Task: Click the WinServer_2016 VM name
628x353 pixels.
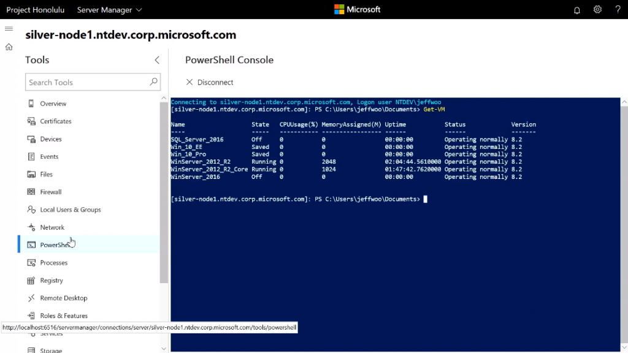Action: point(196,177)
